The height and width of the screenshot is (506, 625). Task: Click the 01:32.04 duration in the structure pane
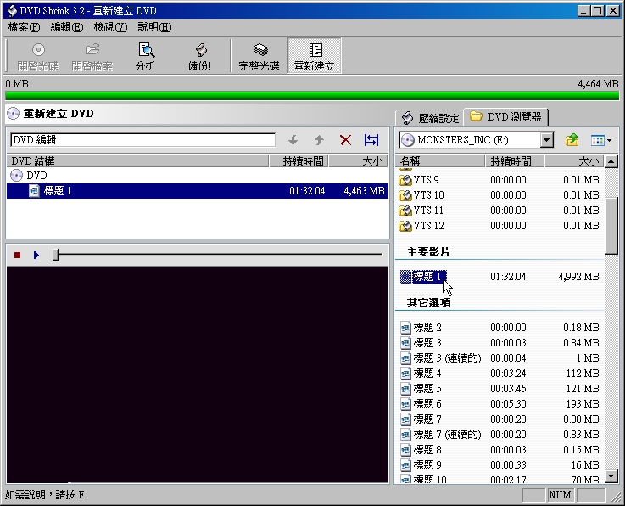307,191
